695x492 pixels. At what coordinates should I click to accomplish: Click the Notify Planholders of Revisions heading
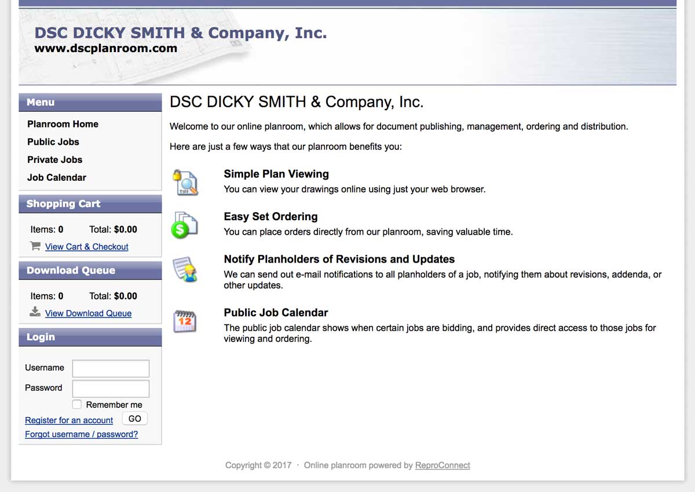click(339, 259)
